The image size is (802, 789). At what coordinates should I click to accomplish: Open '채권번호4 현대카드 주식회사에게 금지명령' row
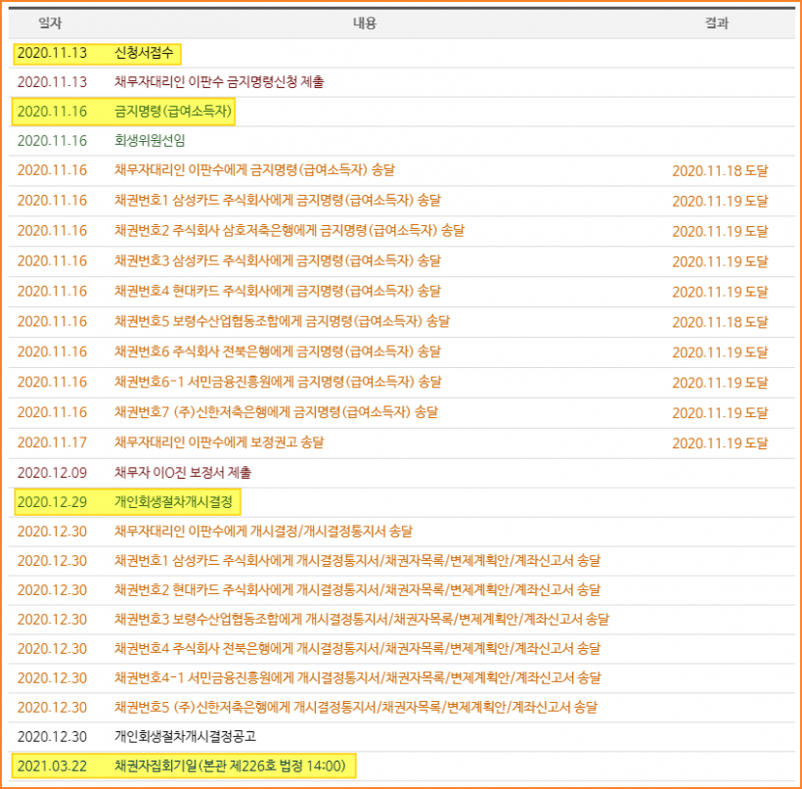277,291
